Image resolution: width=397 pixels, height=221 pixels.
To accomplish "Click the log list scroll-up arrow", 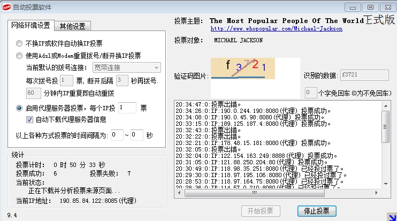I will click(386, 106).
